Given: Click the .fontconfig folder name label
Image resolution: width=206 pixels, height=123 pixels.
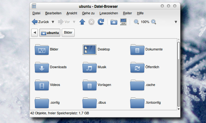Looking at the screenshot, I should [x=153, y=102].
